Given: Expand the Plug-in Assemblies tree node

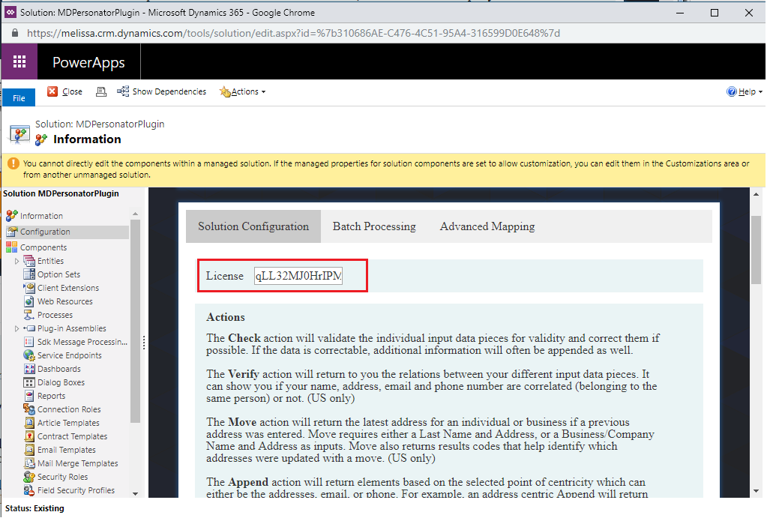Looking at the screenshot, I should point(17,328).
